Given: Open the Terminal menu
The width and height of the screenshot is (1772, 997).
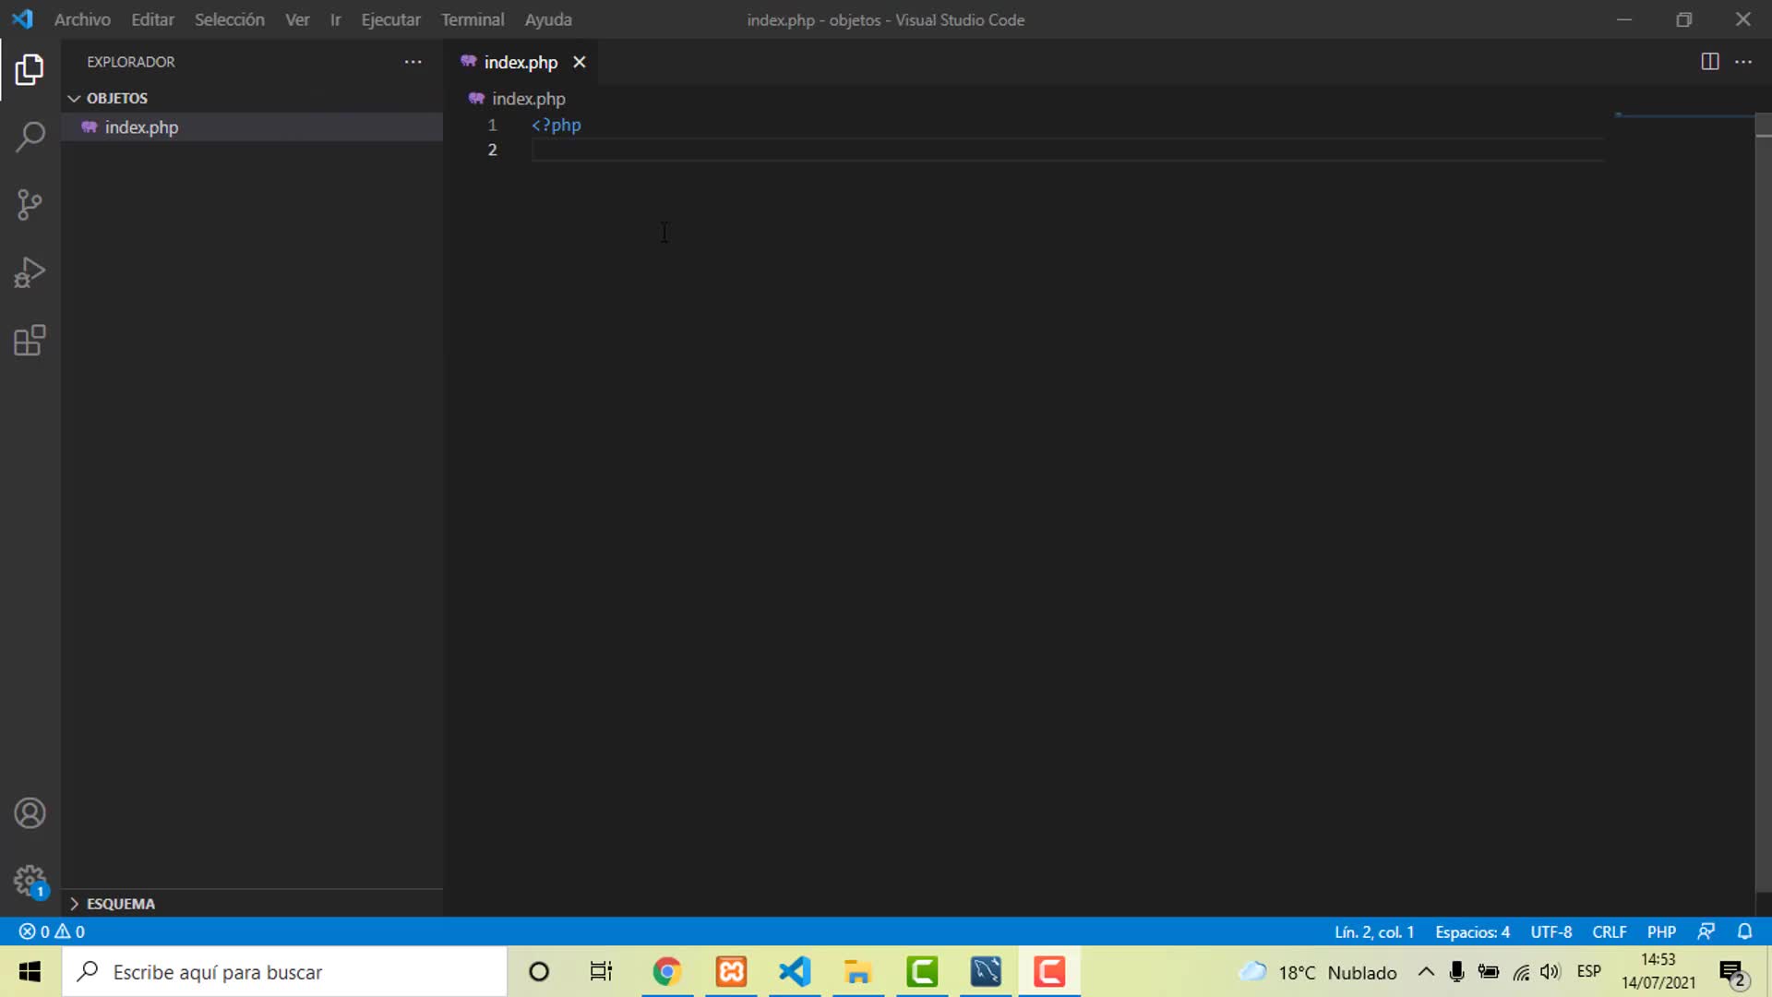Looking at the screenshot, I should coord(472,19).
